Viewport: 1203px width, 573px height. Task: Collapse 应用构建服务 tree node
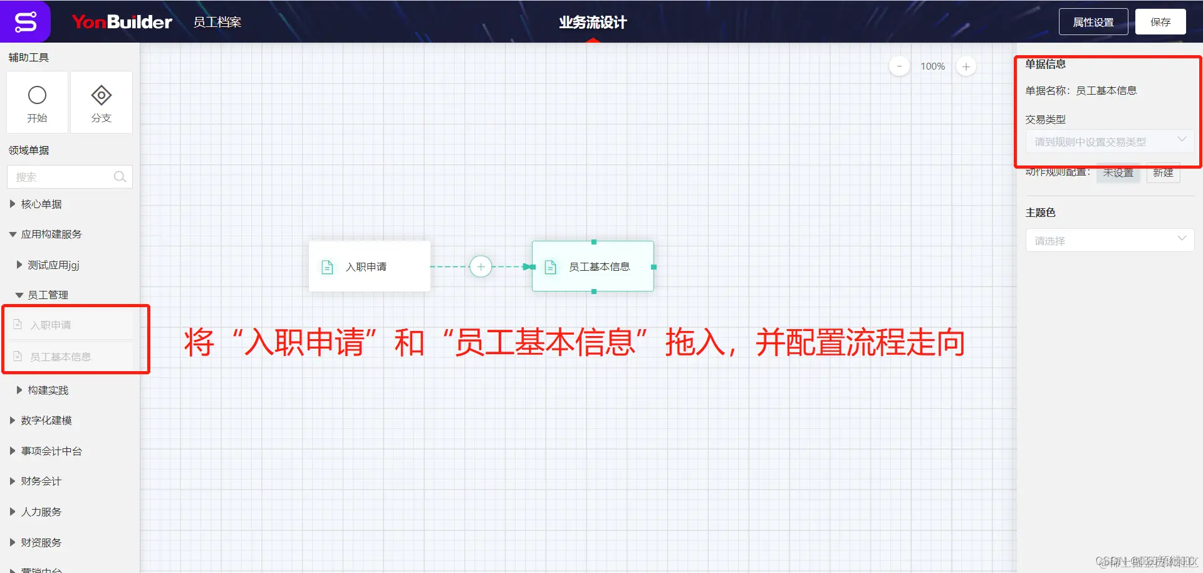click(12, 234)
